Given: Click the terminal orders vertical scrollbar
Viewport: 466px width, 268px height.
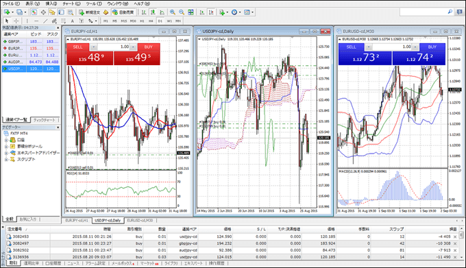Looking at the screenshot, I should coord(461,243).
